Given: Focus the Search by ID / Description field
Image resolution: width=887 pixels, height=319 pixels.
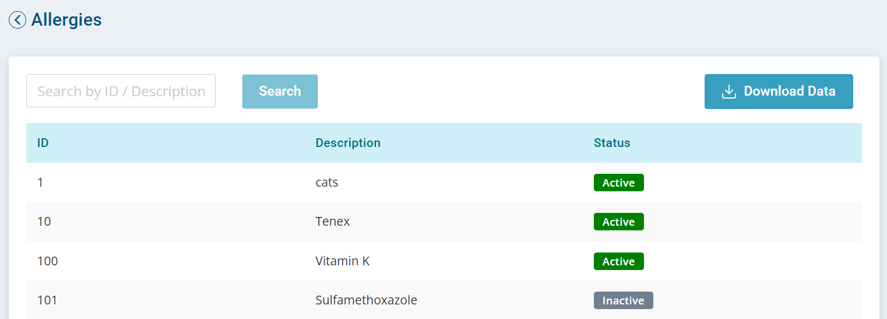Looking at the screenshot, I should pyautogui.click(x=121, y=91).
